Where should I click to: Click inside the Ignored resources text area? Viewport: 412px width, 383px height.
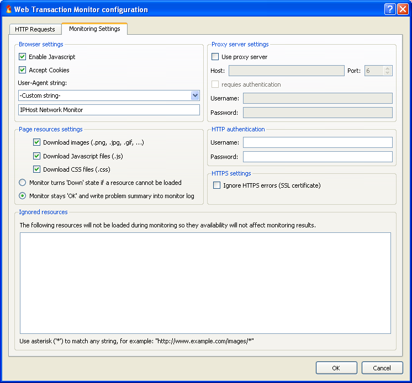pos(205,283)
